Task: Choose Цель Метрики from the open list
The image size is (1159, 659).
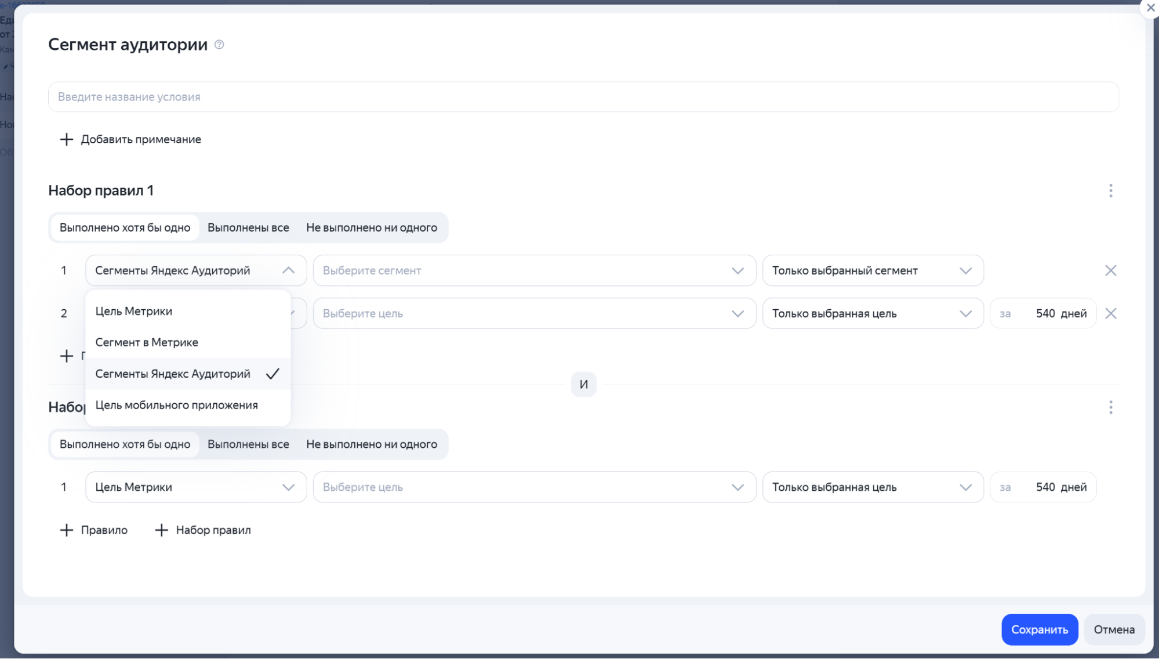Action: tap(134, 312)
